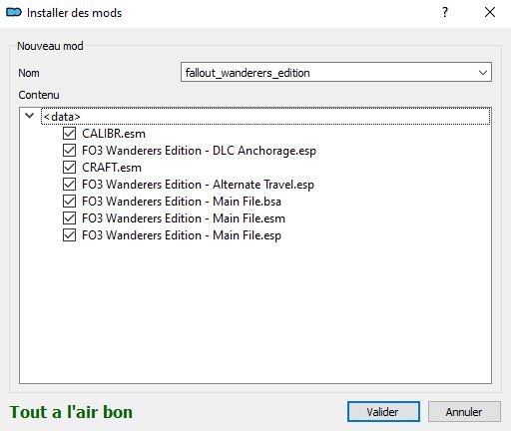Click the fallout_wanderers_edition name field
This screenshot has height=431, width=511.
(x=336, y=72)
